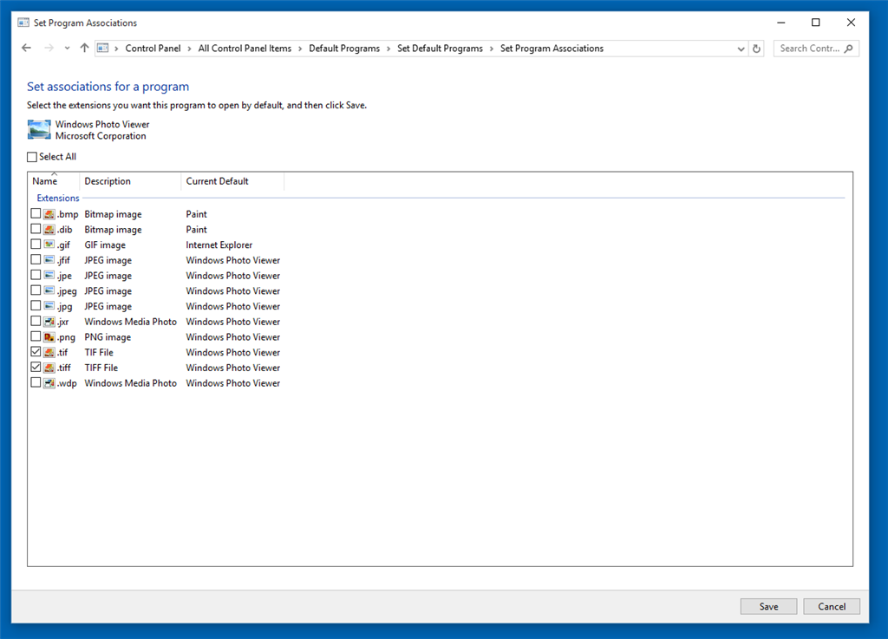Screen dimensions: 888x639
Task: Select the 'GIF image' description
Action: coord(105,245)
